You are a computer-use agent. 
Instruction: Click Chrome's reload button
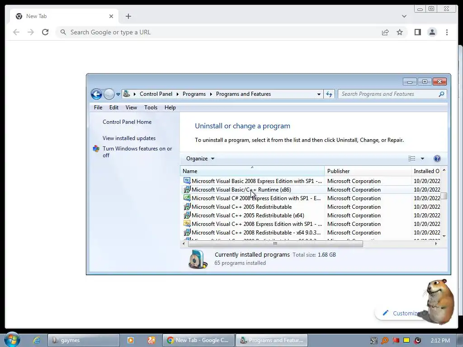click(45, 32)
